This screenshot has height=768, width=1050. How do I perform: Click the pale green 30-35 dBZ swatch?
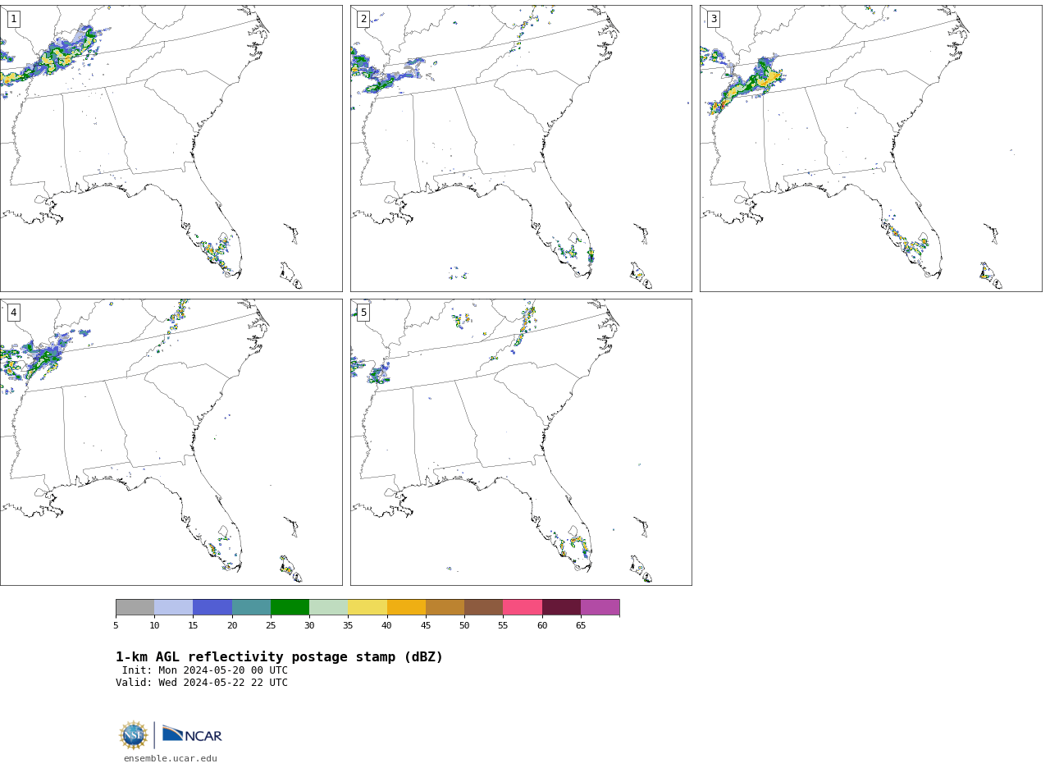click(329, 607)
